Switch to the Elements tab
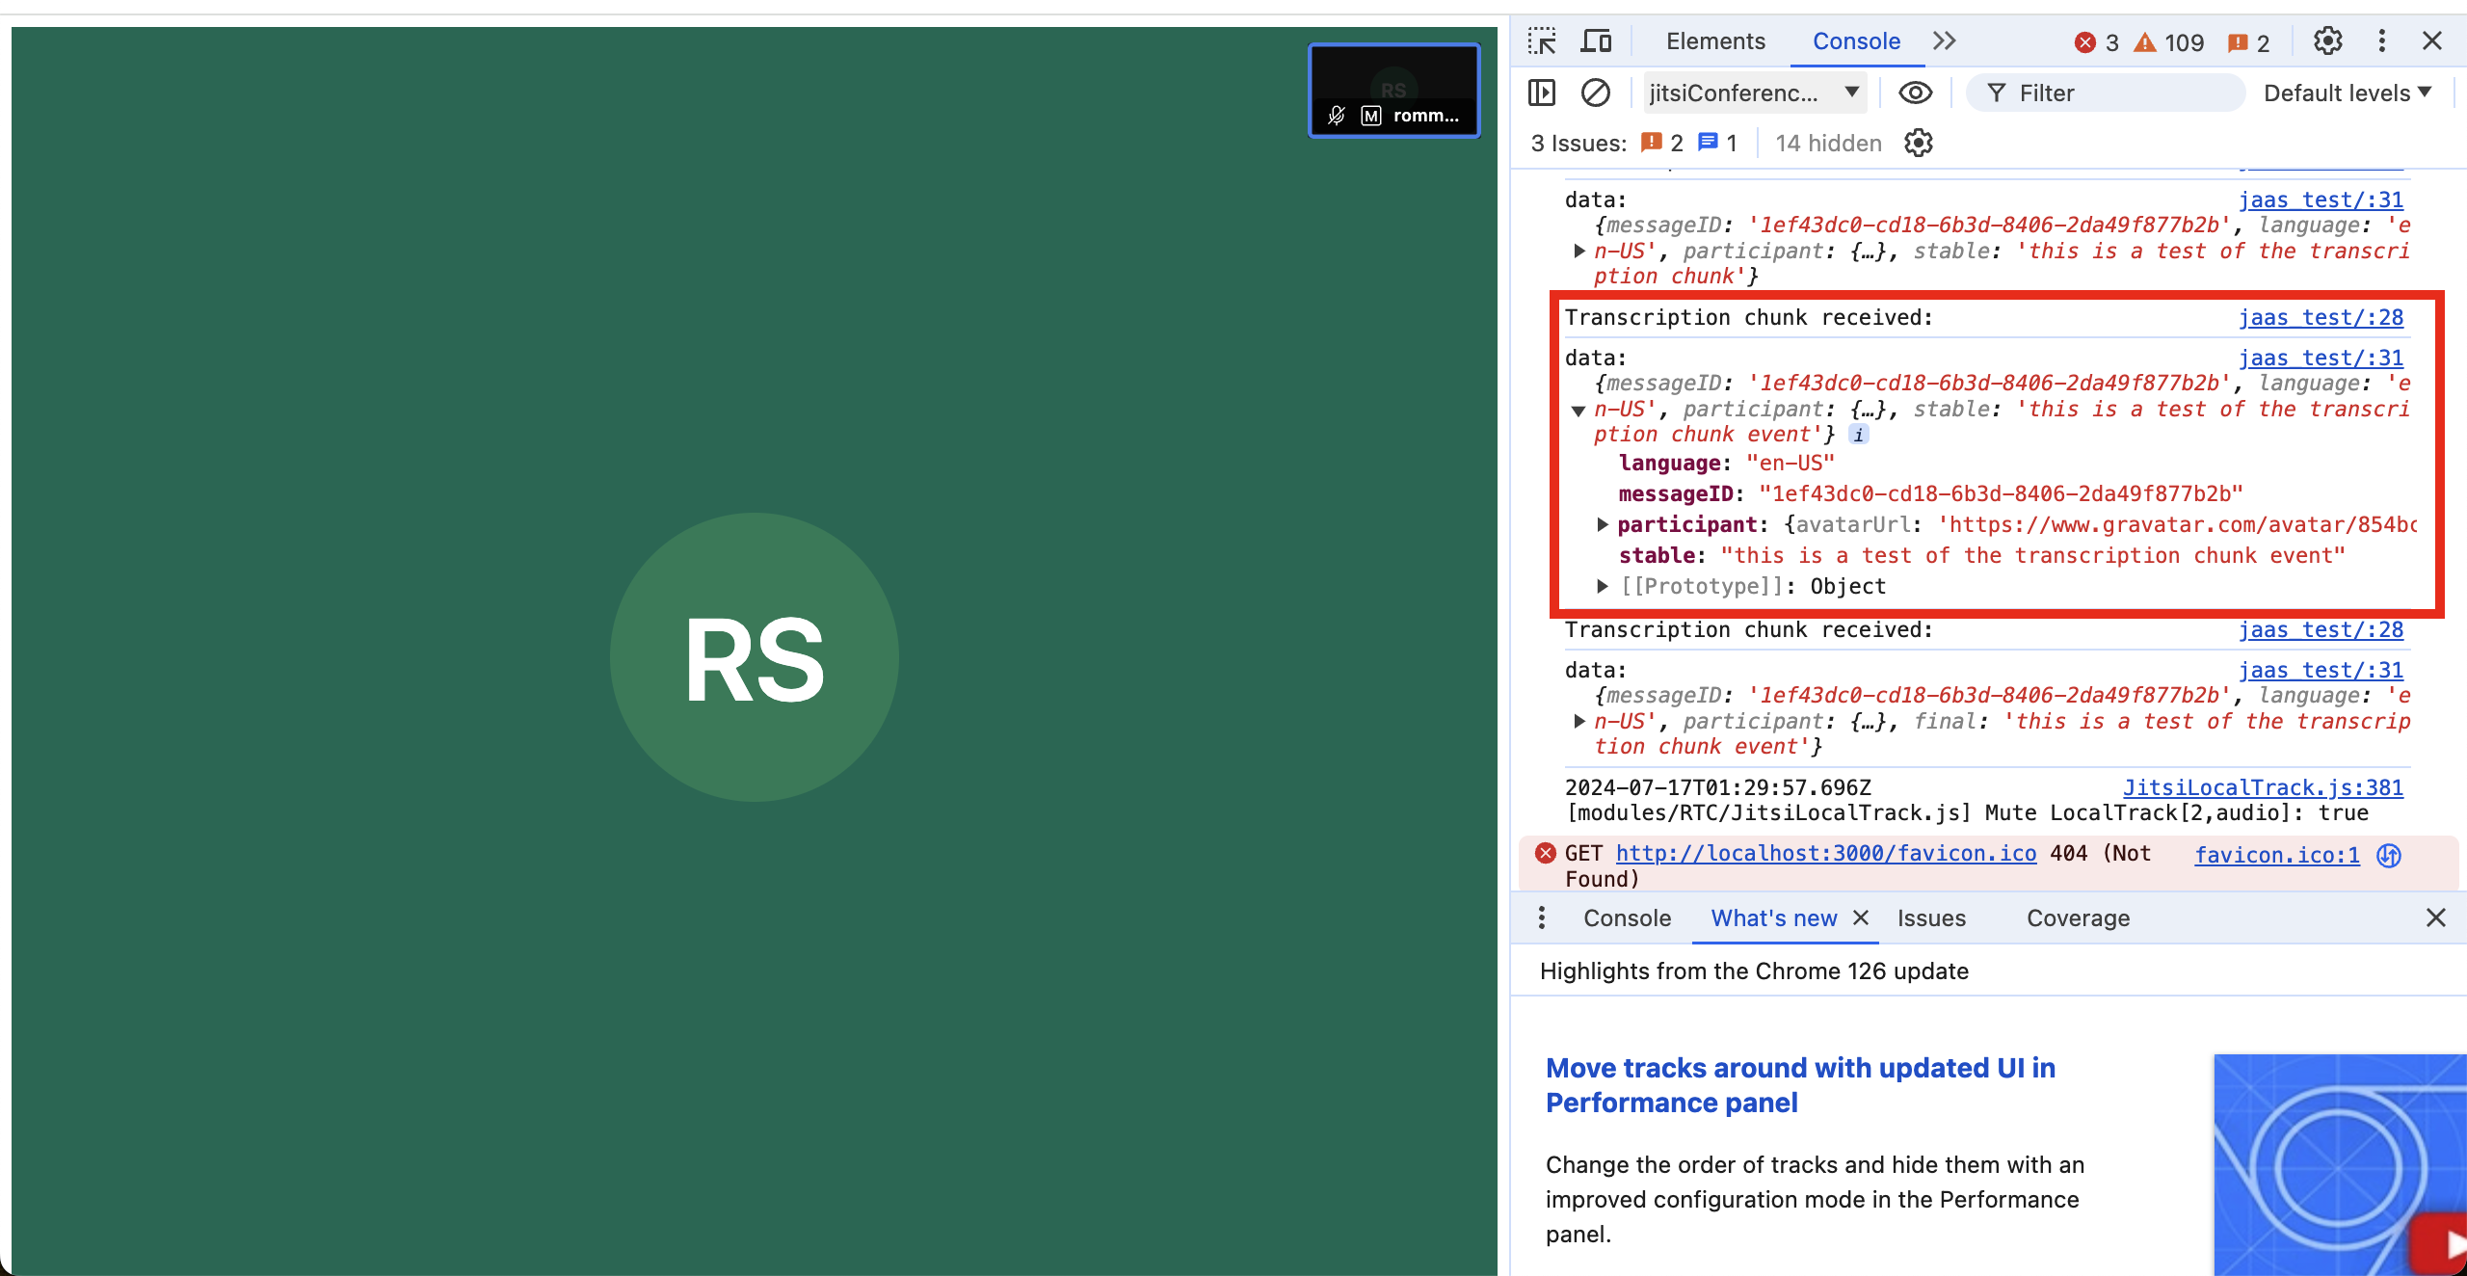The height and width of the screenshot is (1276, 2467). coord(1715,41)
